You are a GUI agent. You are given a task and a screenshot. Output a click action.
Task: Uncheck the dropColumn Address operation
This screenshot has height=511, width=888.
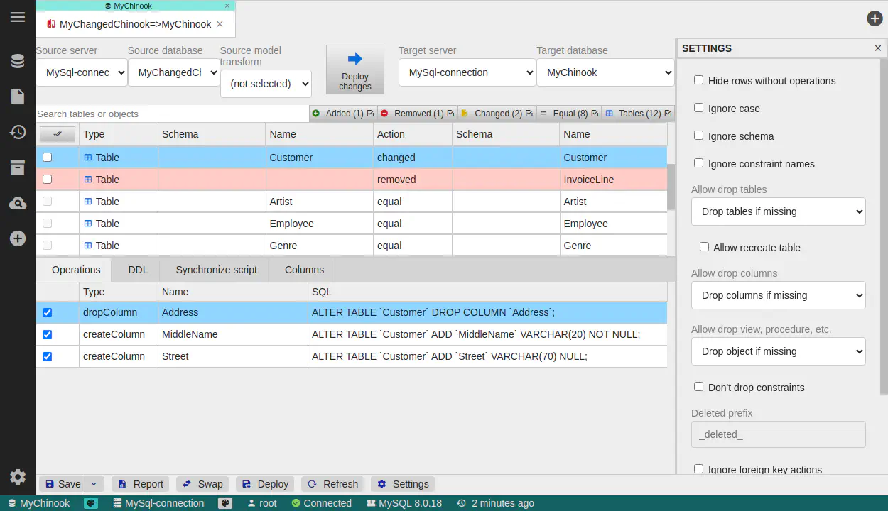click(x=48, y=312)
